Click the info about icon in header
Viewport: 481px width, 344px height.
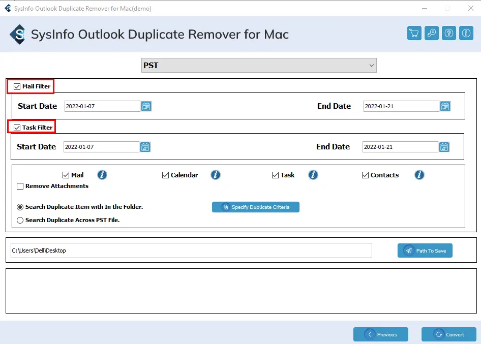point(466,33)
